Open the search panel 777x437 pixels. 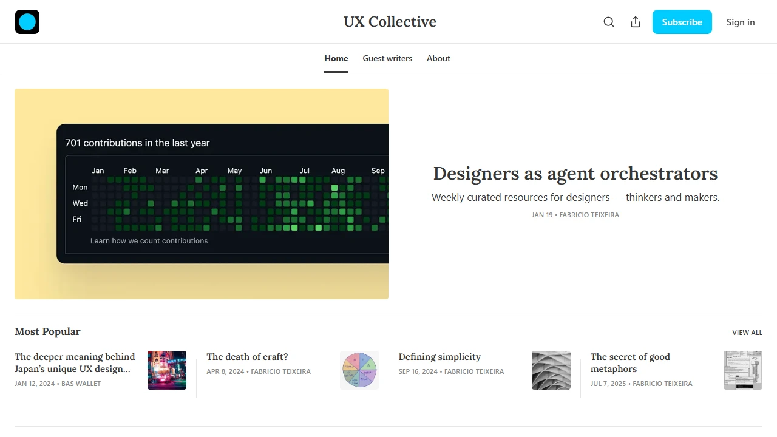[x=609, y=22]
